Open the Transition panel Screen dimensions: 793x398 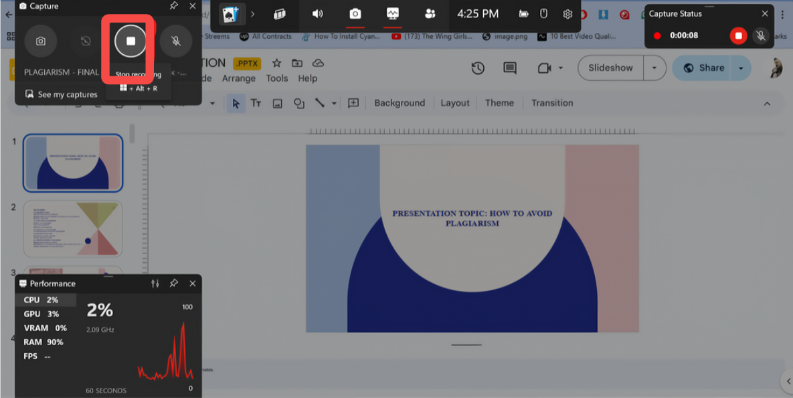[552, 103]
